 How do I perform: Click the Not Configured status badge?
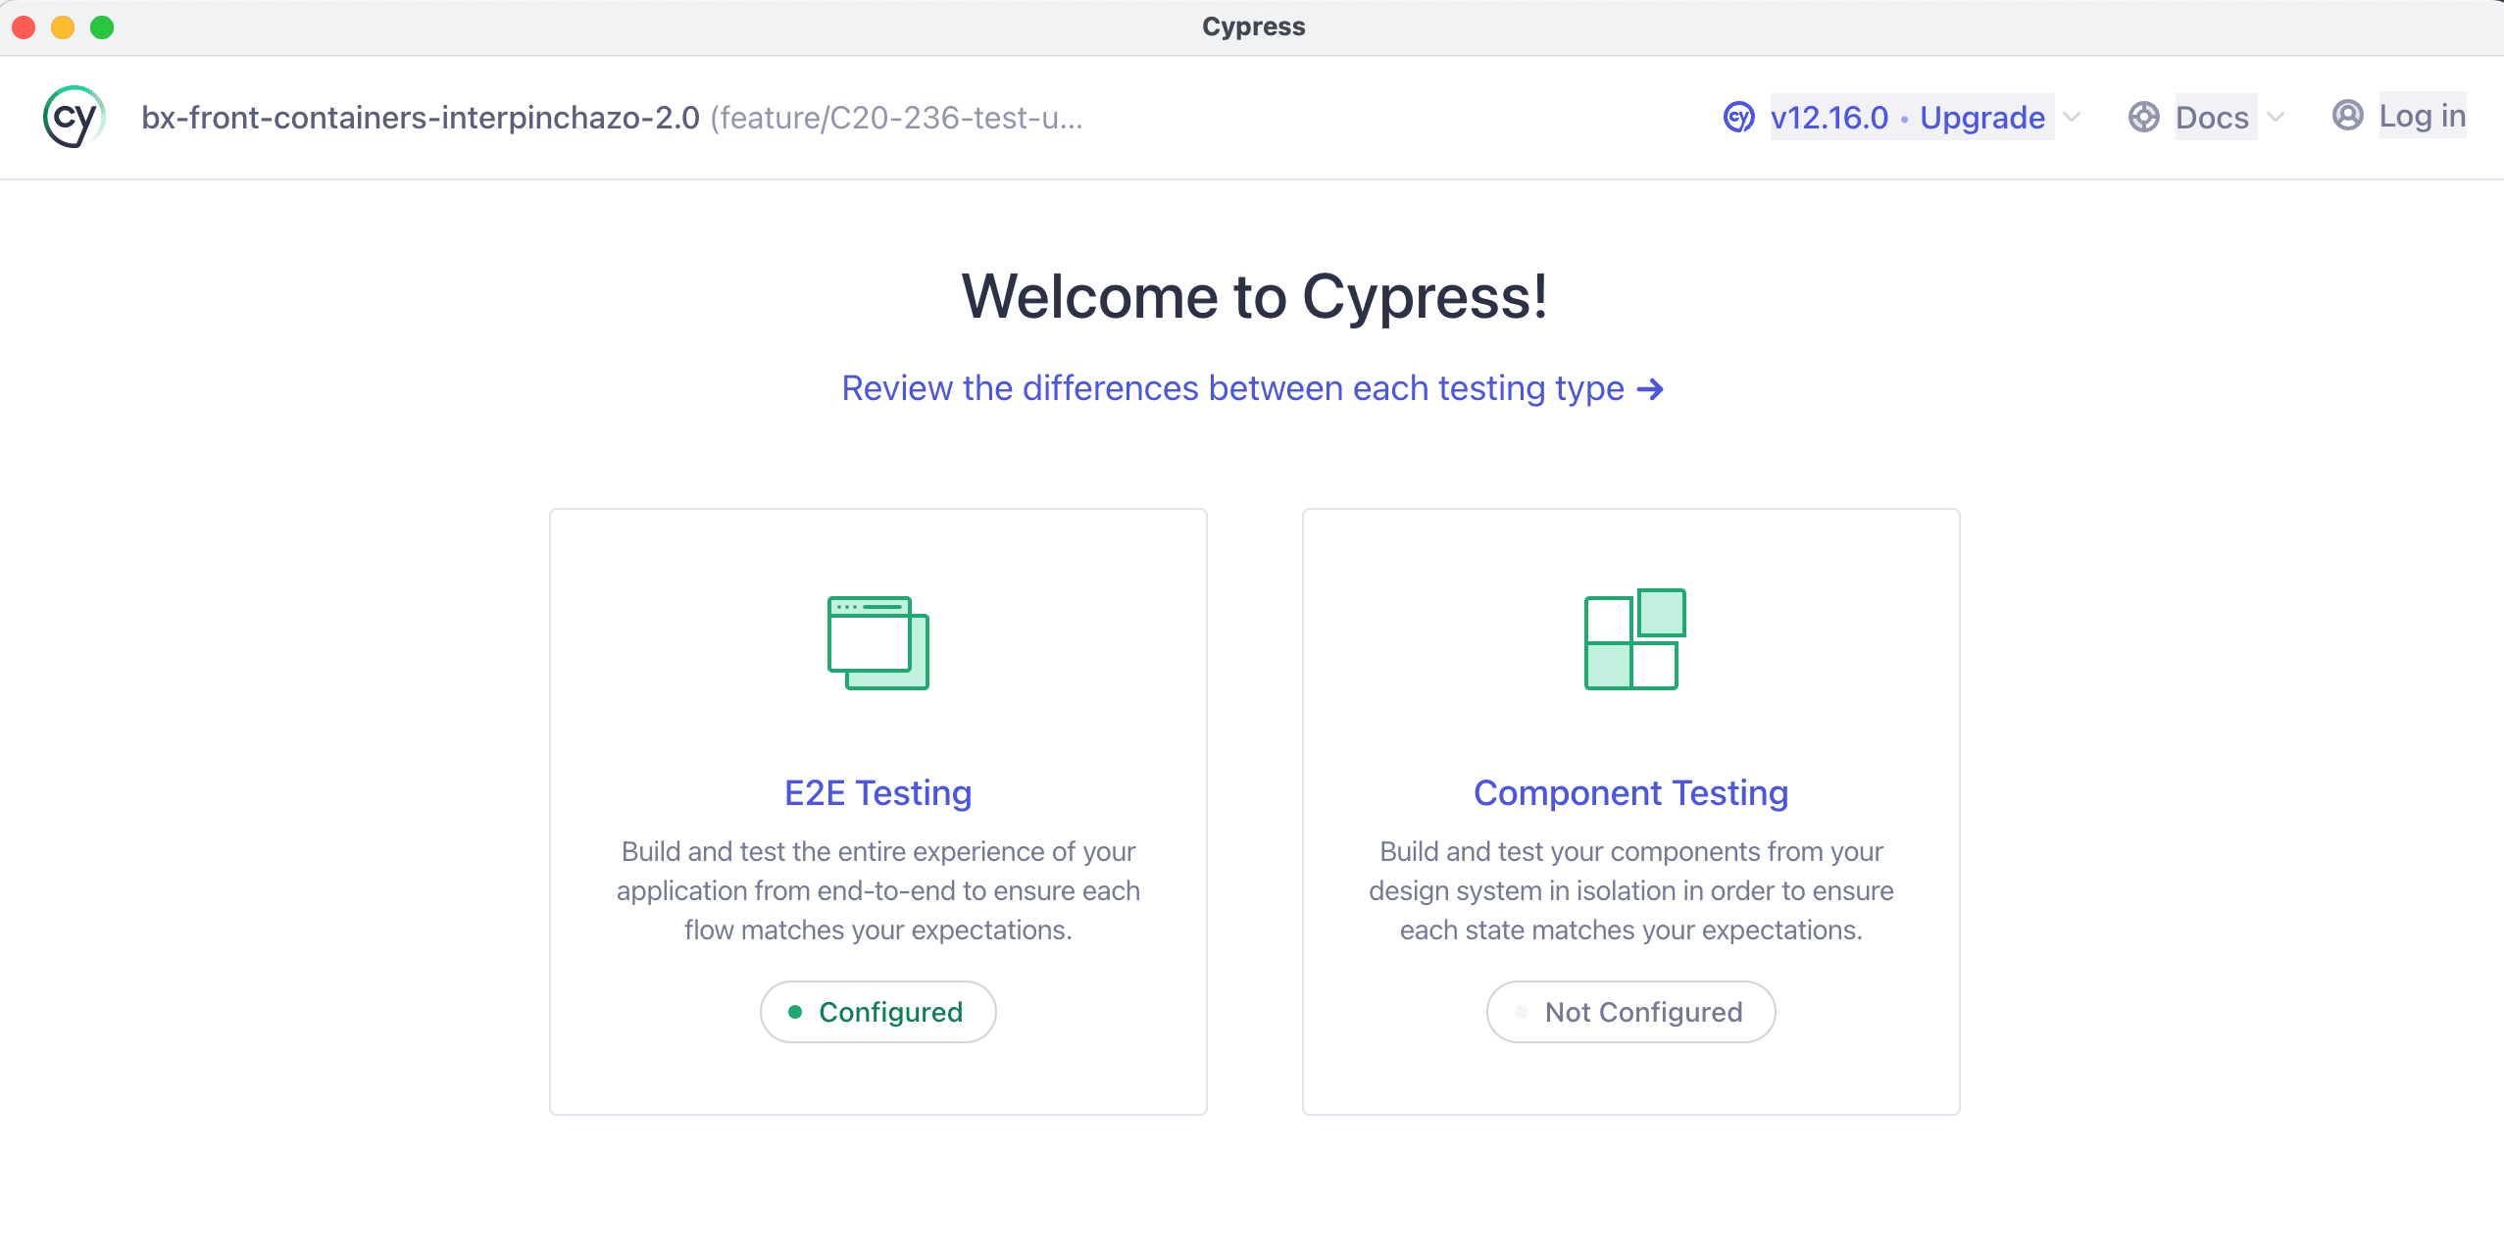click(1630, 1012)
